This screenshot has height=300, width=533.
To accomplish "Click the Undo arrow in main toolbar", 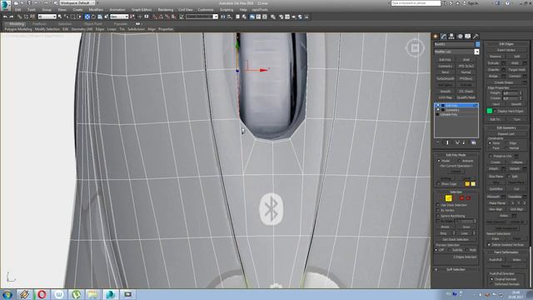I will (5, 17).
